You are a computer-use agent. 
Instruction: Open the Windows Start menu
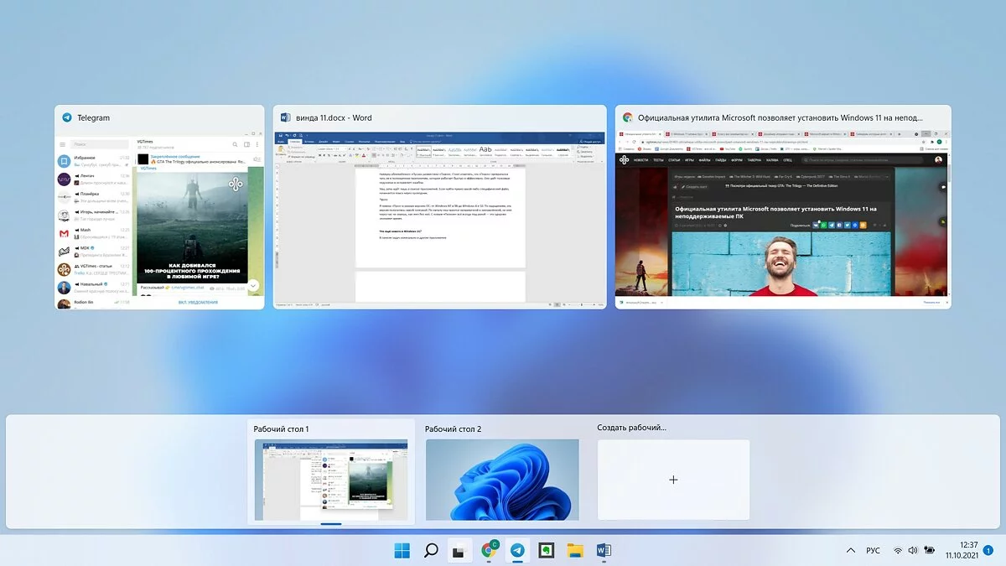point(402,550)
